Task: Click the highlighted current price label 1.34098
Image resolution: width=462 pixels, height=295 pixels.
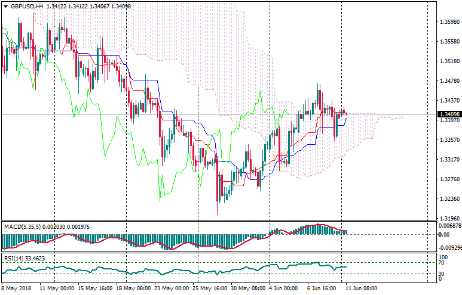Action: (x=448, y=114)
